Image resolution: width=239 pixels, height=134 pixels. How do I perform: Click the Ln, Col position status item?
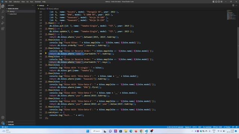[x=175, y=127]
